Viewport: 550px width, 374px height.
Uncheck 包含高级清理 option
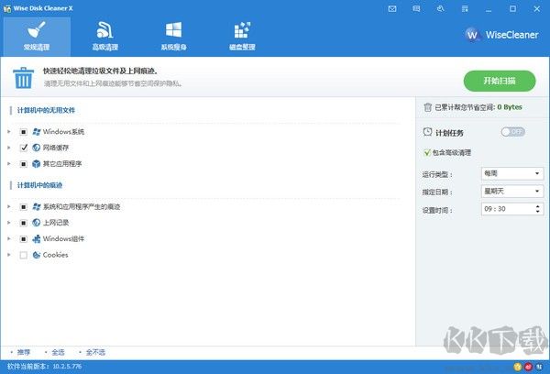pyautogui.click(x=427, y=152)
